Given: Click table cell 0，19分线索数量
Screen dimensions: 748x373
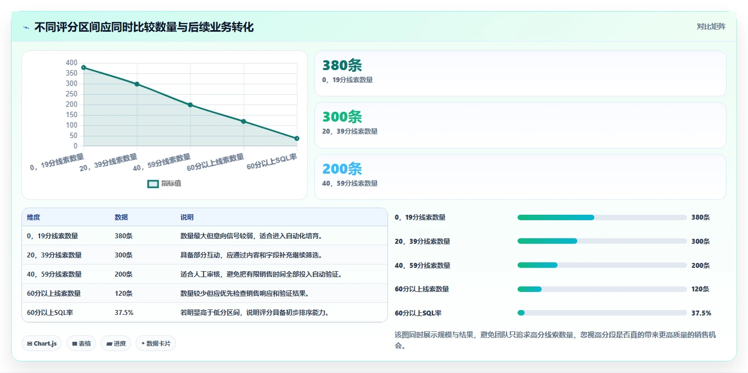Looking at the screenshot, I should click(x=52, y=236).
